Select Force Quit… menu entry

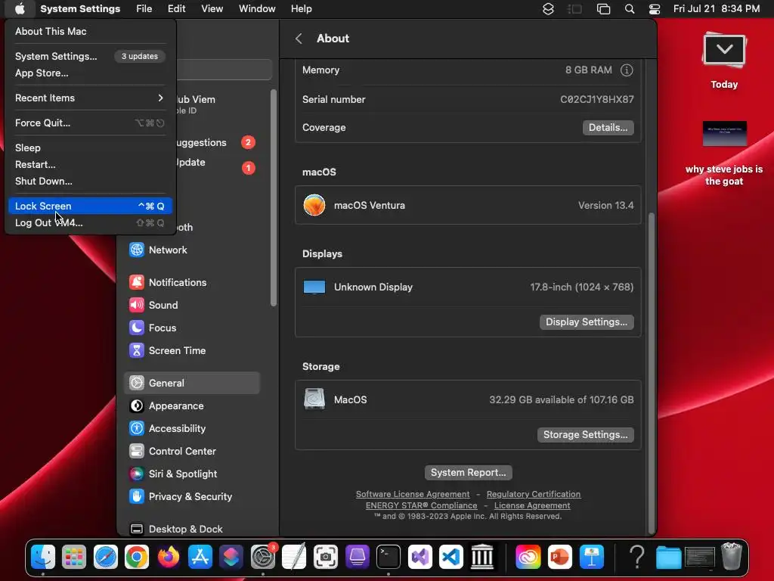[90, 123]
